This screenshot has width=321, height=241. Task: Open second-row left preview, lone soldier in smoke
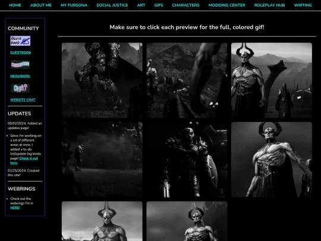point(102,159)
